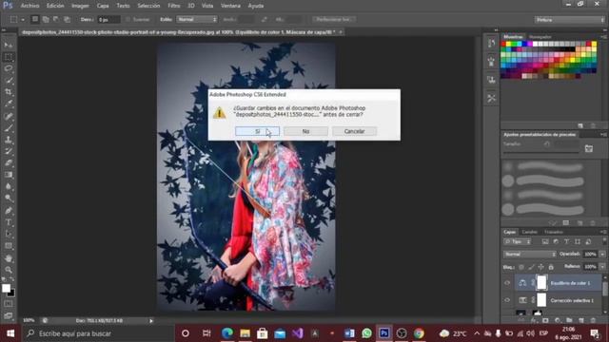Open the Filtro menu
The width and height of the screenshot is (609, 342).
[174, 6]
